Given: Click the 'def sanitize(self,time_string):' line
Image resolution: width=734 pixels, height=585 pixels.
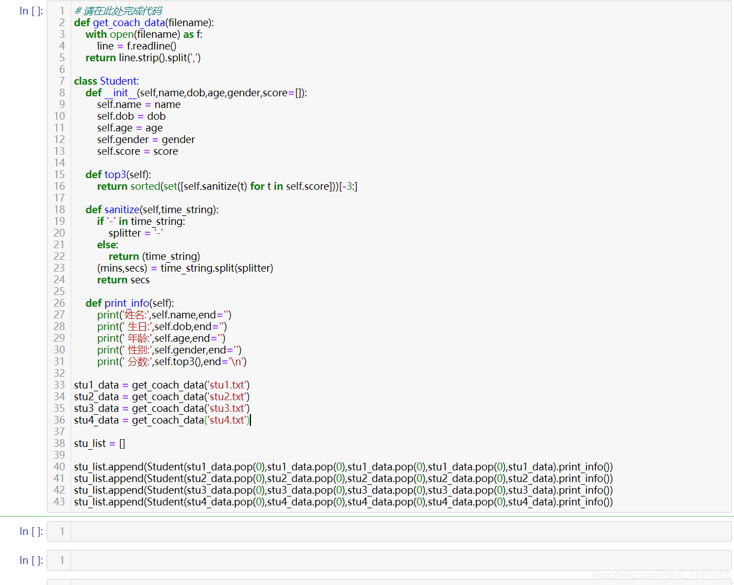Looking at the screenshot, I should 152,209.
